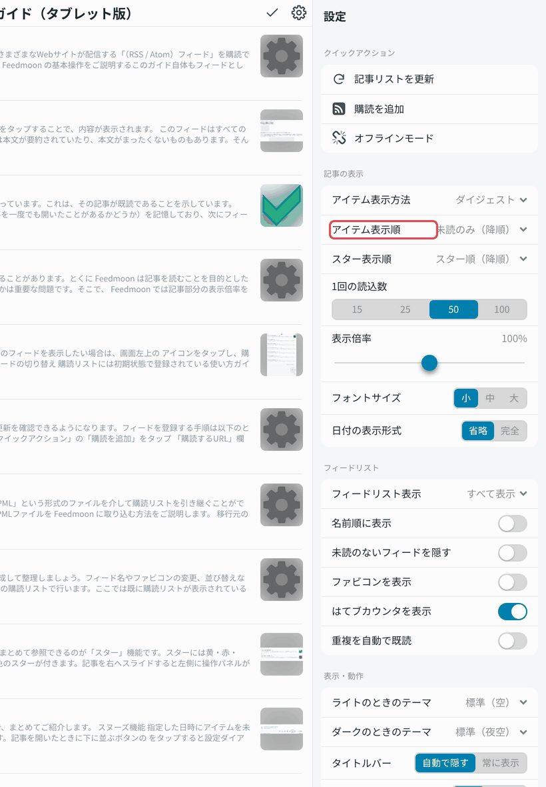Disable はてブカウンタを表示 switch

513,612
